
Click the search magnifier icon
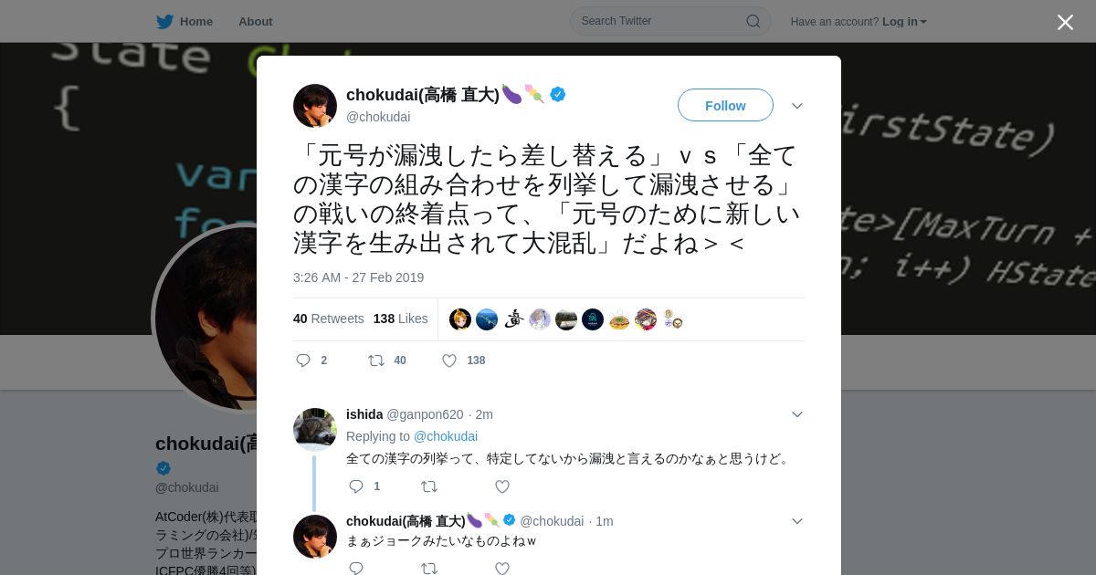click(753, 21)
